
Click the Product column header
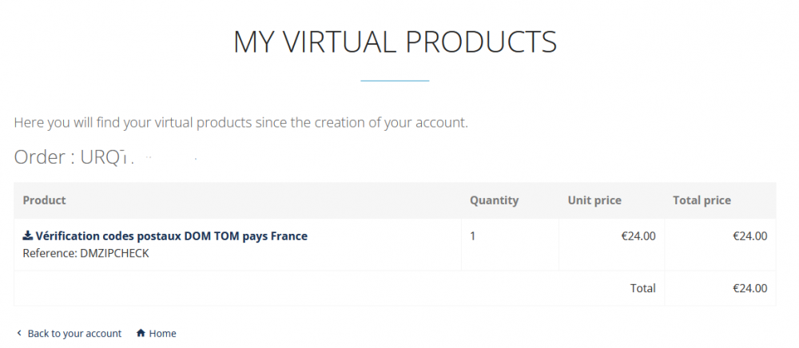point(45,200)
